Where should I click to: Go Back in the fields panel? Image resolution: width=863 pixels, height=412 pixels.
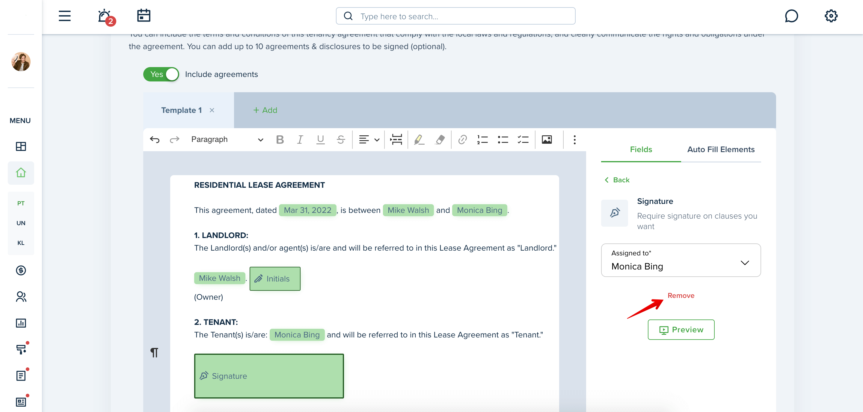coord(617,180)
